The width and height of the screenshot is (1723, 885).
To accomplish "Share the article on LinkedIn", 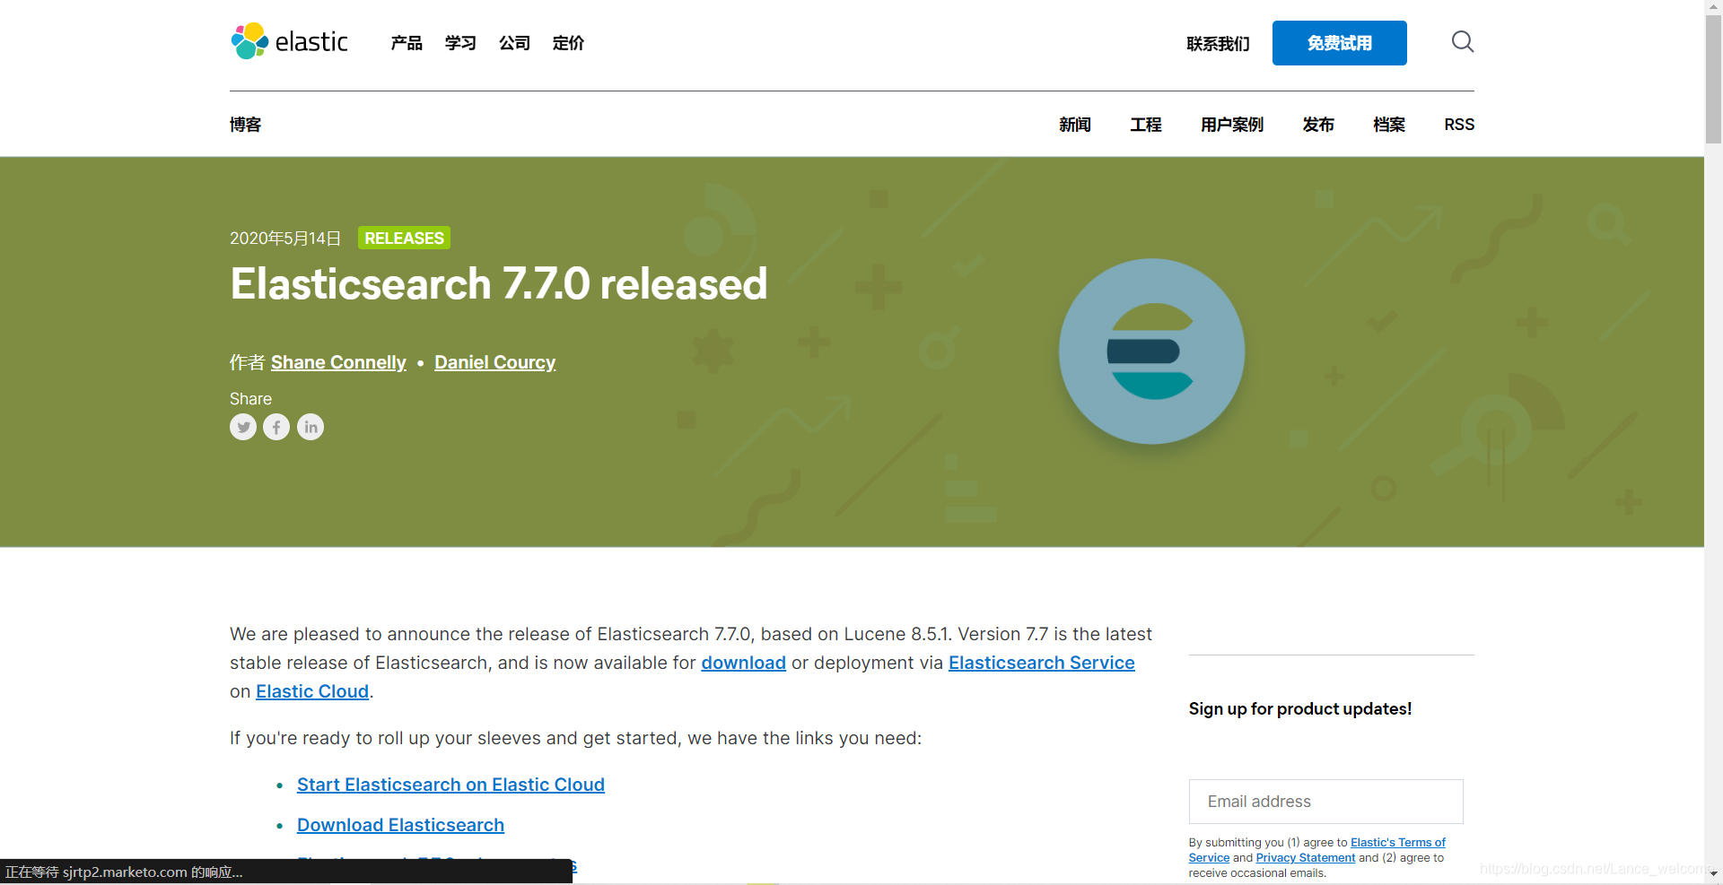I will 310,427.
